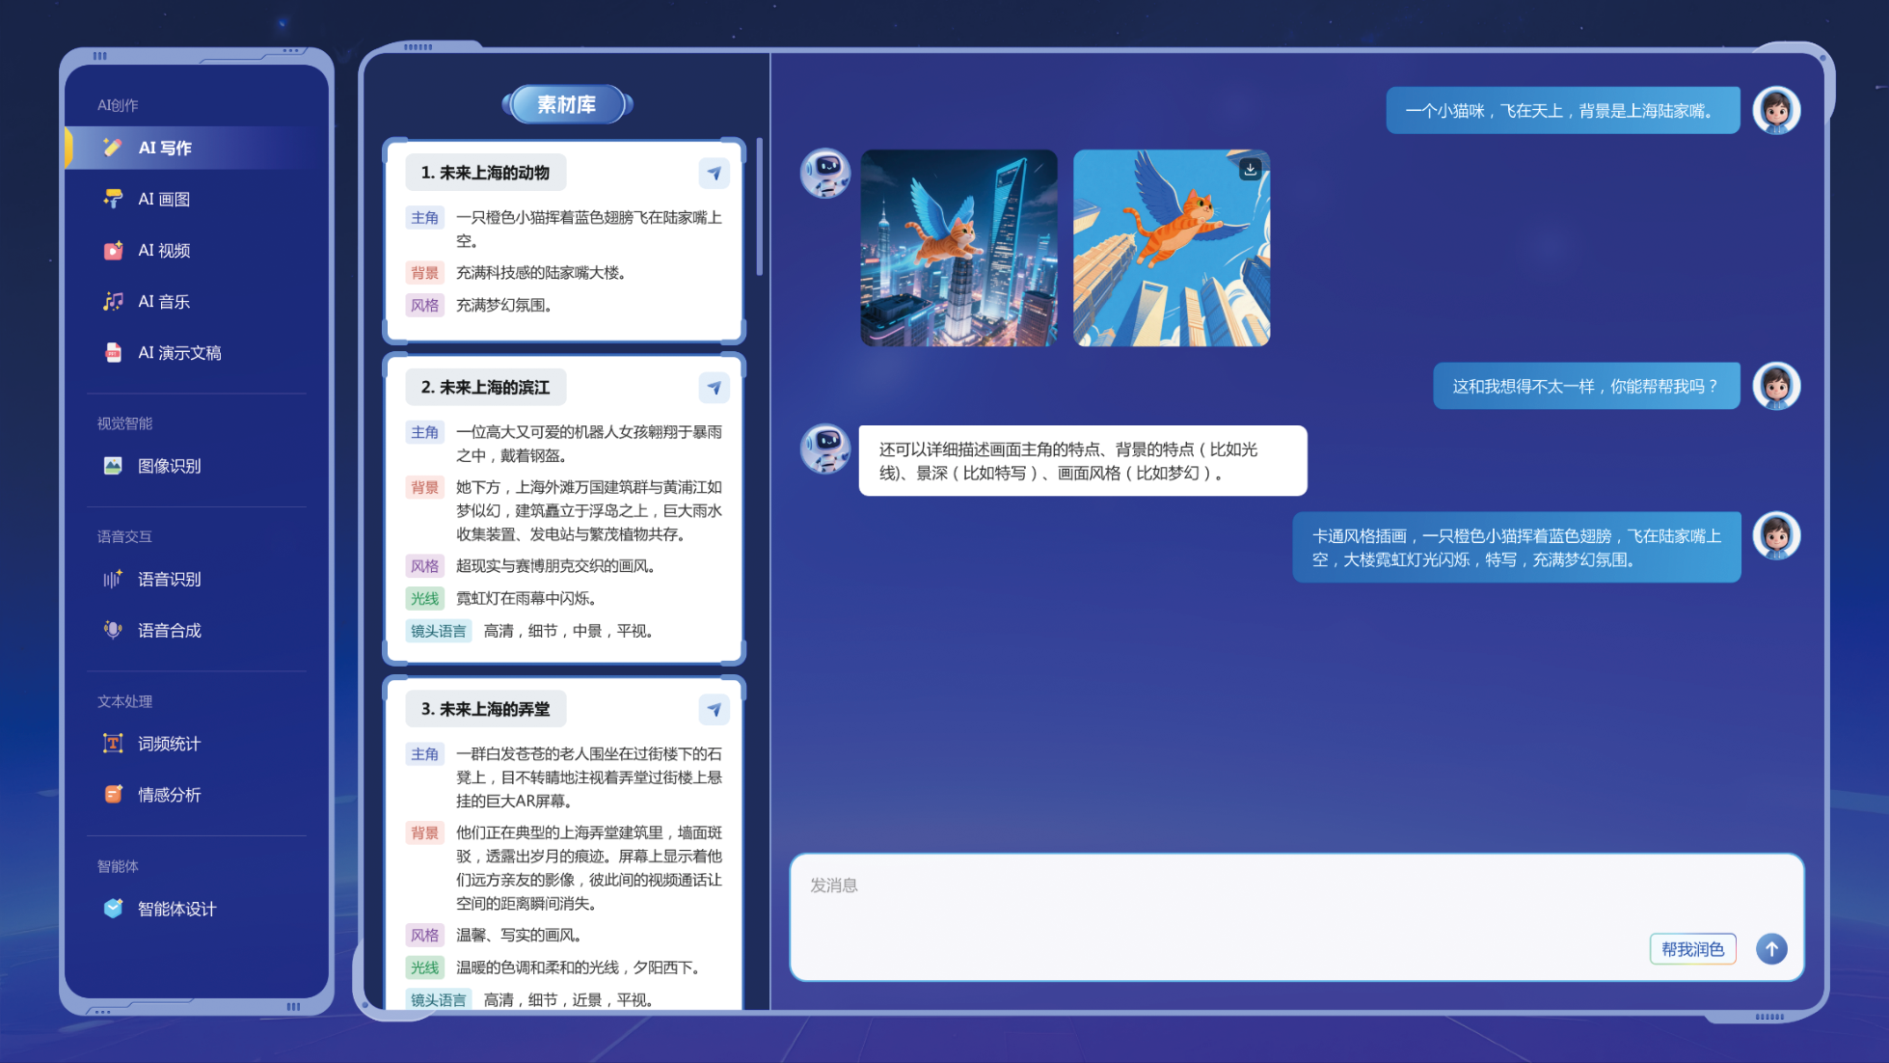Click the AI 视频 video icon

click(x=113, y=250)
